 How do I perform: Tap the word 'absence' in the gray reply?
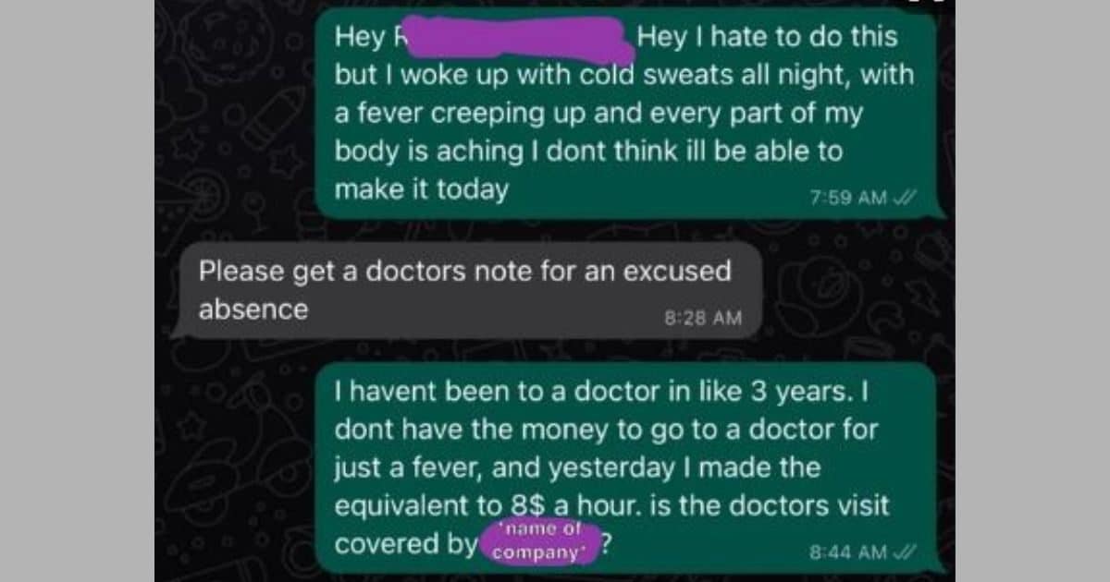pyautogui.click(x=253, y=309)
